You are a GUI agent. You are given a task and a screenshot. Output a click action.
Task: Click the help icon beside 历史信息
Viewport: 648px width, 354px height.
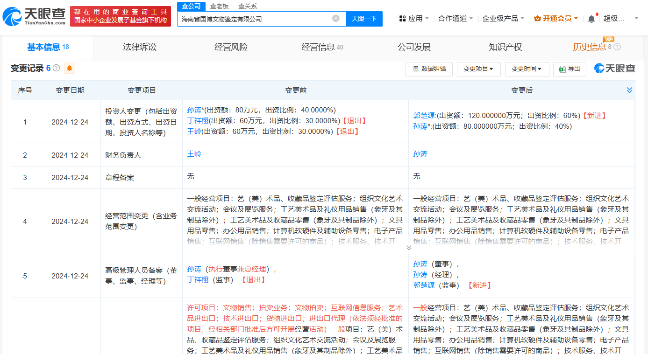(x=617, y=47)
